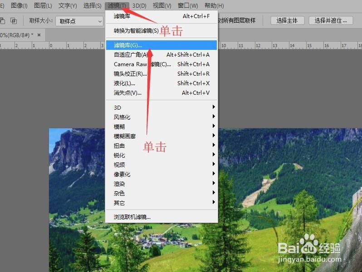The image size is (362, 272).
Task: Expand the 模糊 submenu
Action: [x=161, y=126]
